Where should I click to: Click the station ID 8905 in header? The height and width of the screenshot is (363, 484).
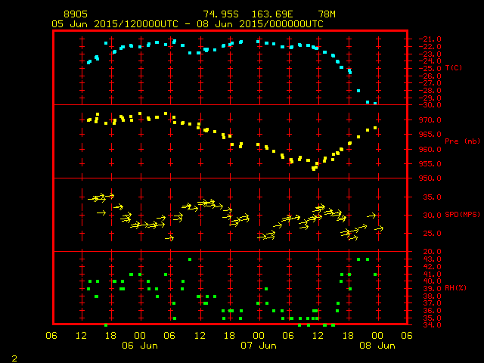tap(76, 14)
